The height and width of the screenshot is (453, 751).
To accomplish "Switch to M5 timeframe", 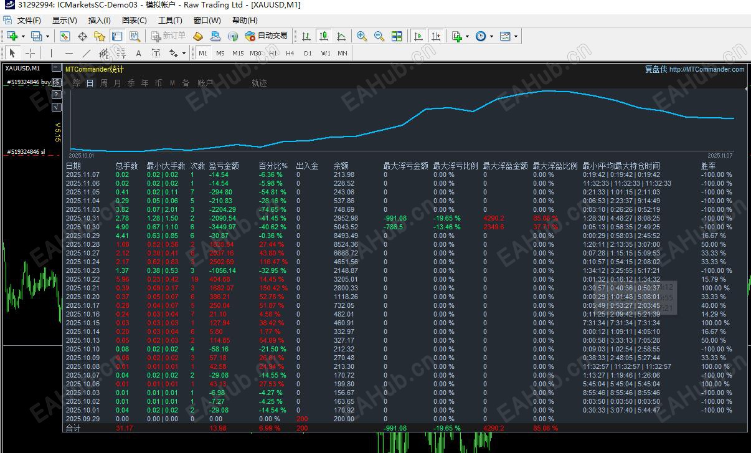I will pyautogui.click(x=220, y=53).
